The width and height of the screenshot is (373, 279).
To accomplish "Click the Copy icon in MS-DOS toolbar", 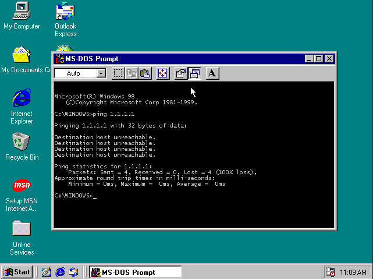I will pos(132,73).
